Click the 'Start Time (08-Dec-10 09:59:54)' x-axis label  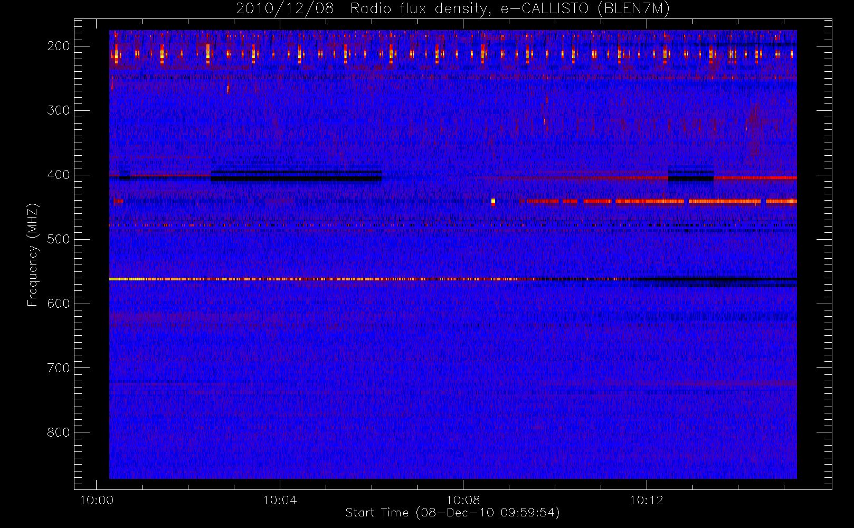point(452,512)
